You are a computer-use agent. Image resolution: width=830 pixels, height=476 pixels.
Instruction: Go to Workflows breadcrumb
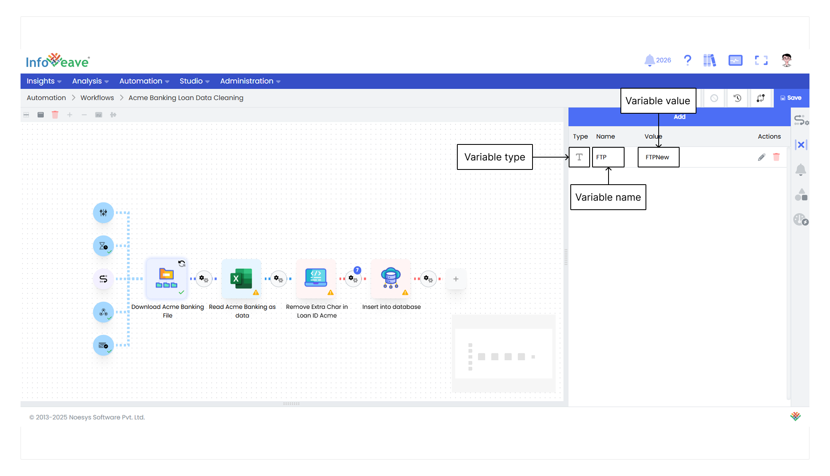point(97,98)
